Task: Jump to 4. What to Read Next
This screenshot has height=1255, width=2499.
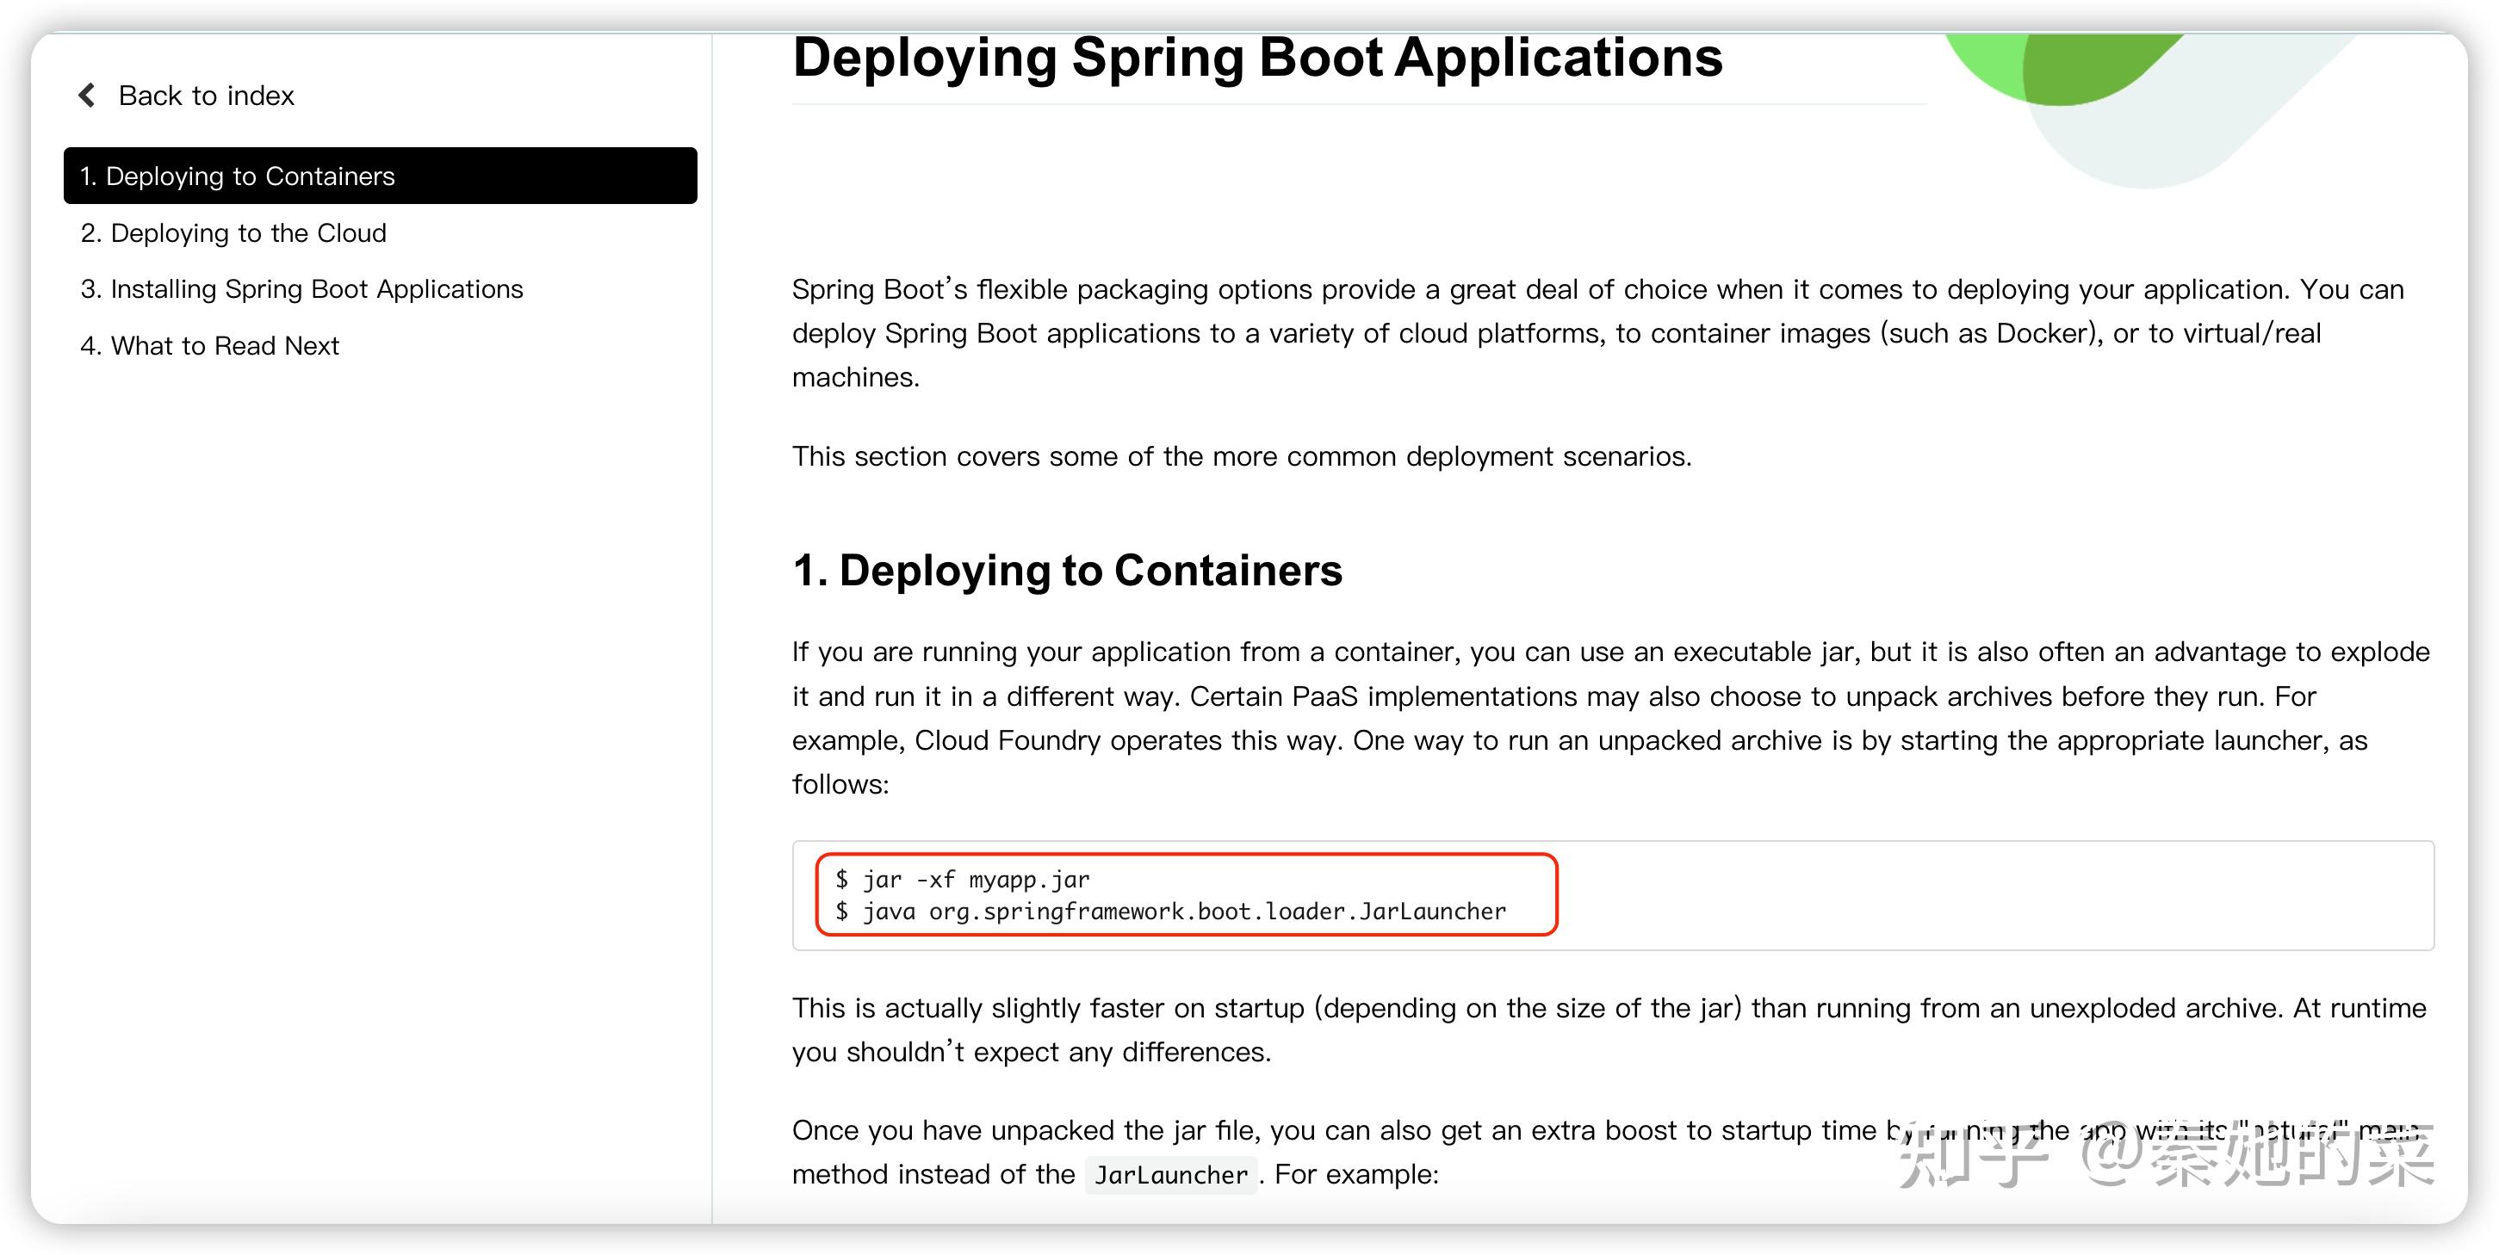Action: (x=209, y=345)
